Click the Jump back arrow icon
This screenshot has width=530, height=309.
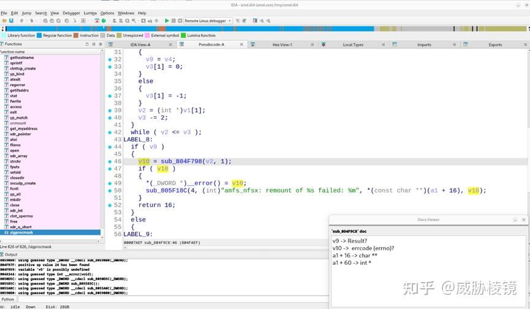pos(22,21)
